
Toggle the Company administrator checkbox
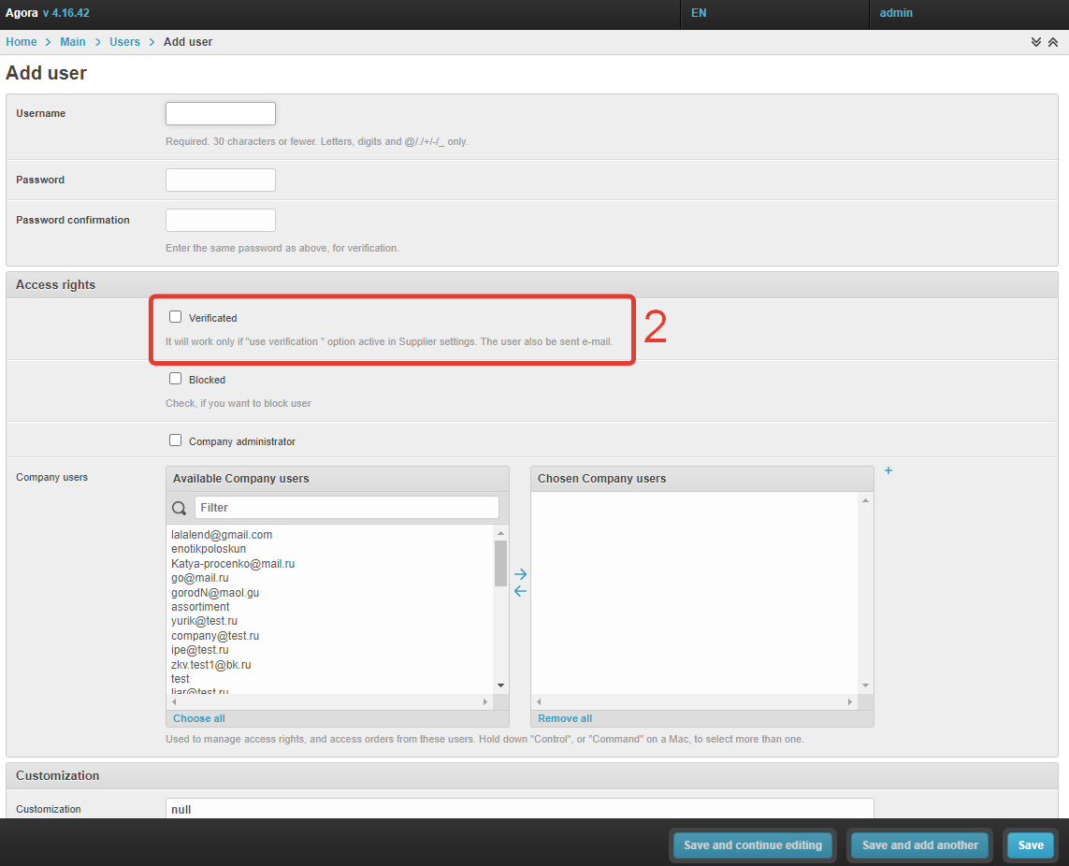[x=175, y=440]
